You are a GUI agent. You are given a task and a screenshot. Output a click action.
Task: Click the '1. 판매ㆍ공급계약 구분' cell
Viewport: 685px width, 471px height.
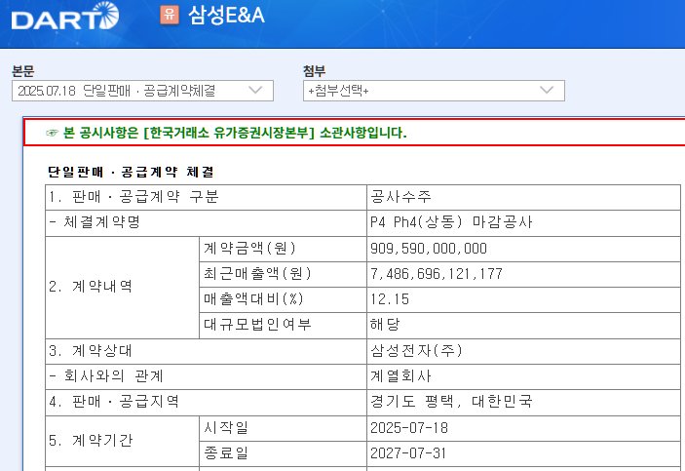tap(206, 197)
